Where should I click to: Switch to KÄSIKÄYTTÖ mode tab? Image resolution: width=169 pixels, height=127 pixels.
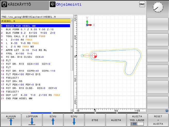pyautogui.click(x=25, y=5)
